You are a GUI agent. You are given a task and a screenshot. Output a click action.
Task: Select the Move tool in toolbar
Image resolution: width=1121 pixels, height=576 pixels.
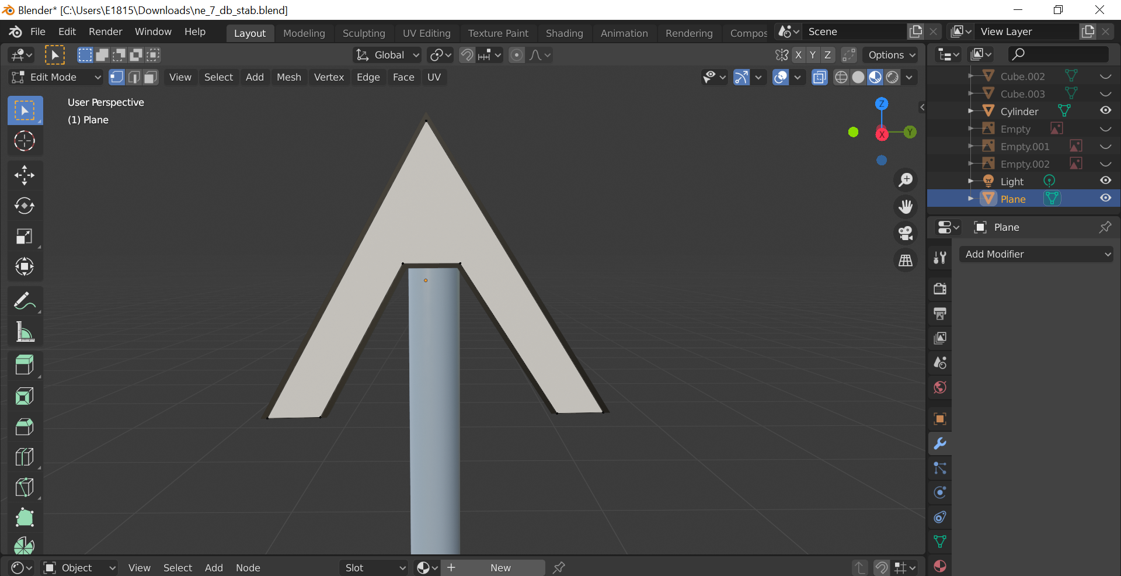pos(25,175)
